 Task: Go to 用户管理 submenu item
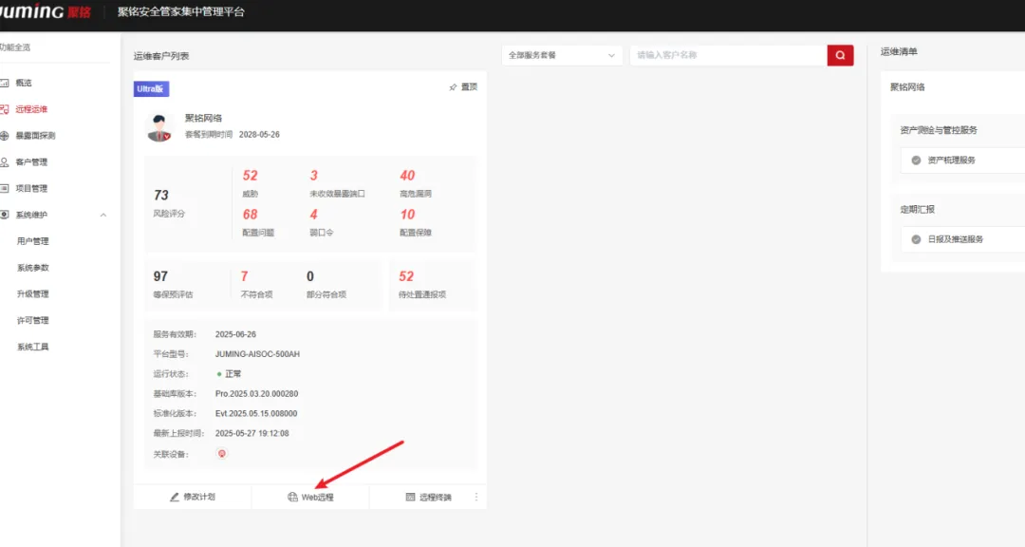click(33, 241)
